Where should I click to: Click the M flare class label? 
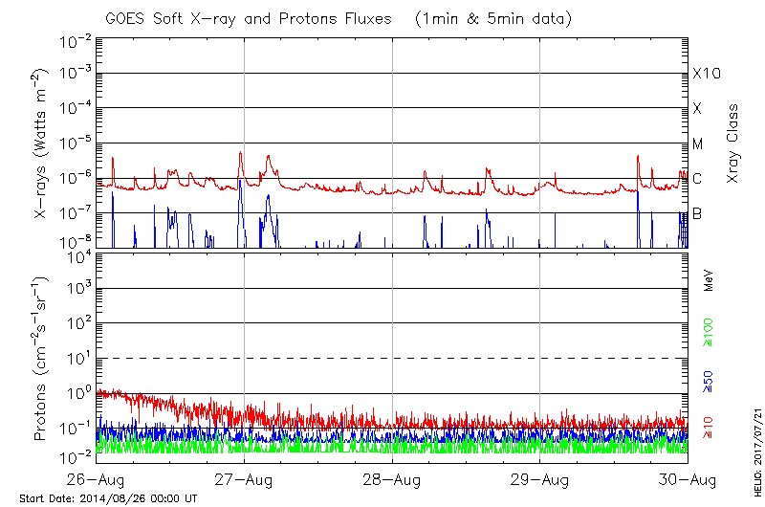(698, 143)
